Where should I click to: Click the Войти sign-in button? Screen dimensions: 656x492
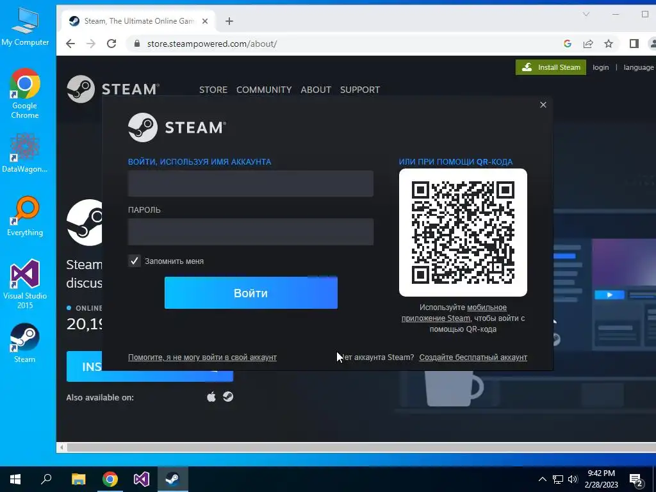point(250,293)
